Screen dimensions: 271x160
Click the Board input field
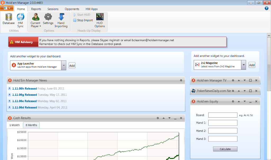(x=223, y=115)
